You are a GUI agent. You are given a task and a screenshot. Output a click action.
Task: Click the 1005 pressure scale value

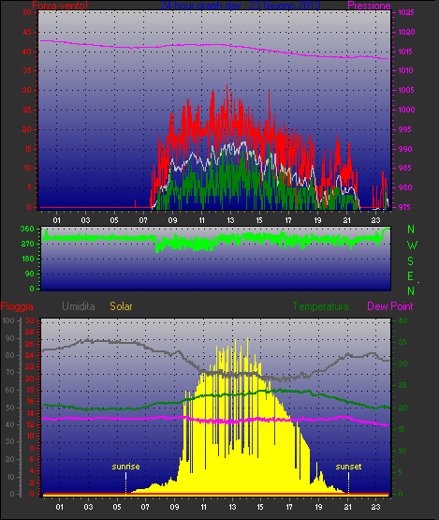[x=406, y=90]
